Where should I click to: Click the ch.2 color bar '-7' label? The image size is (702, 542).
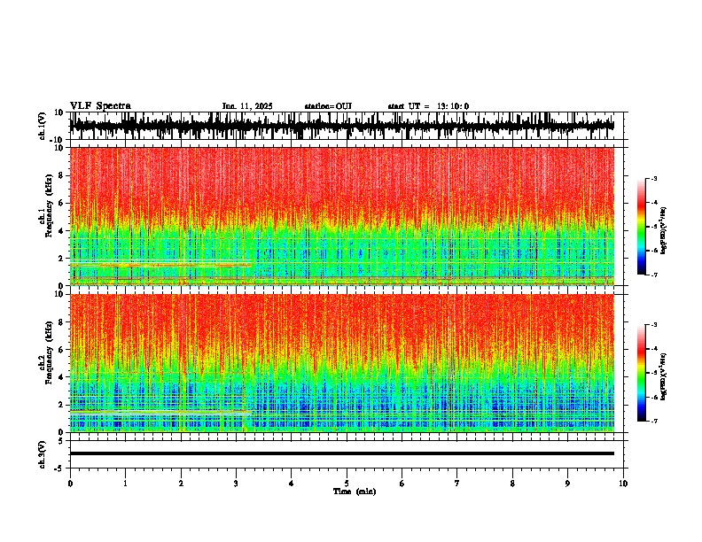point(653,421)
